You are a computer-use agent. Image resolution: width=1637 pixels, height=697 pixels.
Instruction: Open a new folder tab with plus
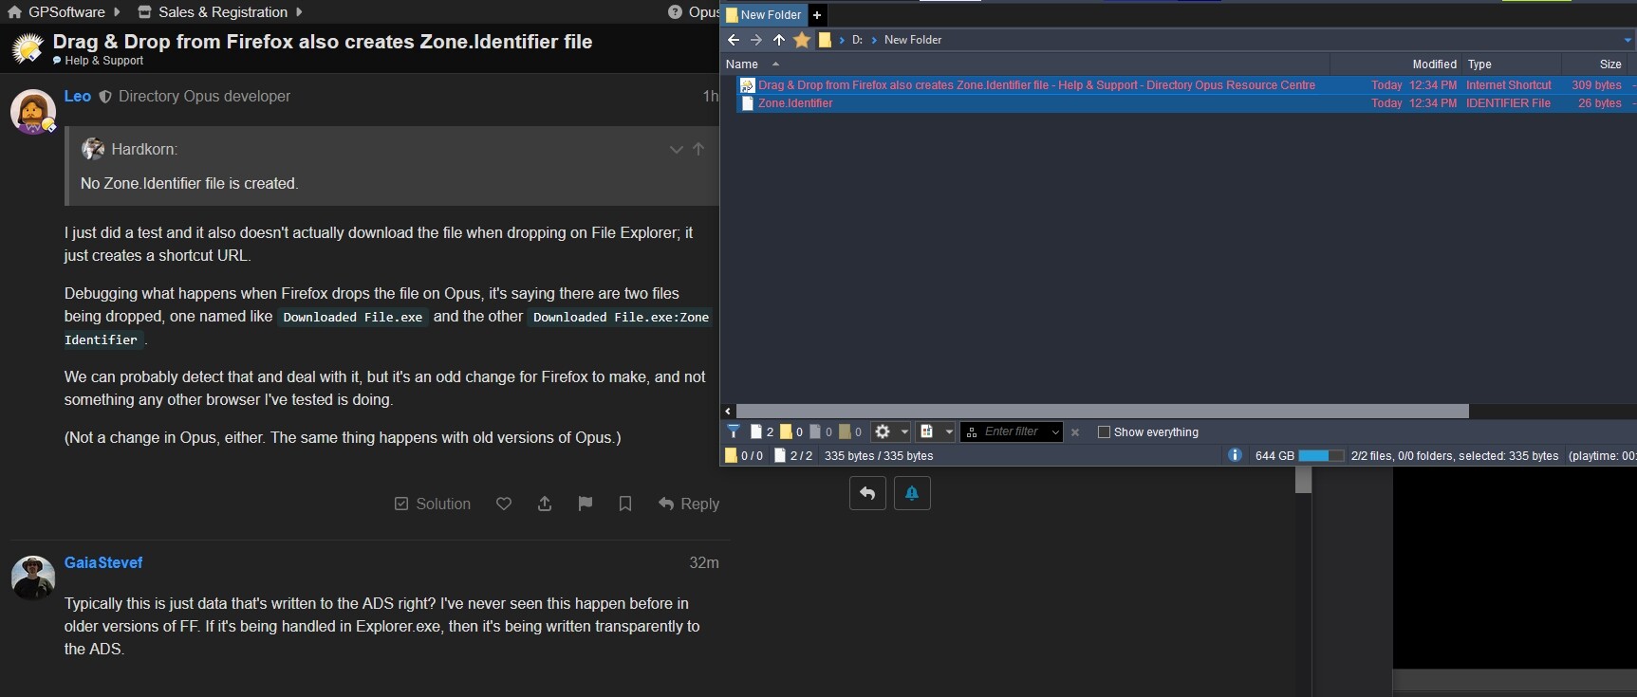point(817,15)
